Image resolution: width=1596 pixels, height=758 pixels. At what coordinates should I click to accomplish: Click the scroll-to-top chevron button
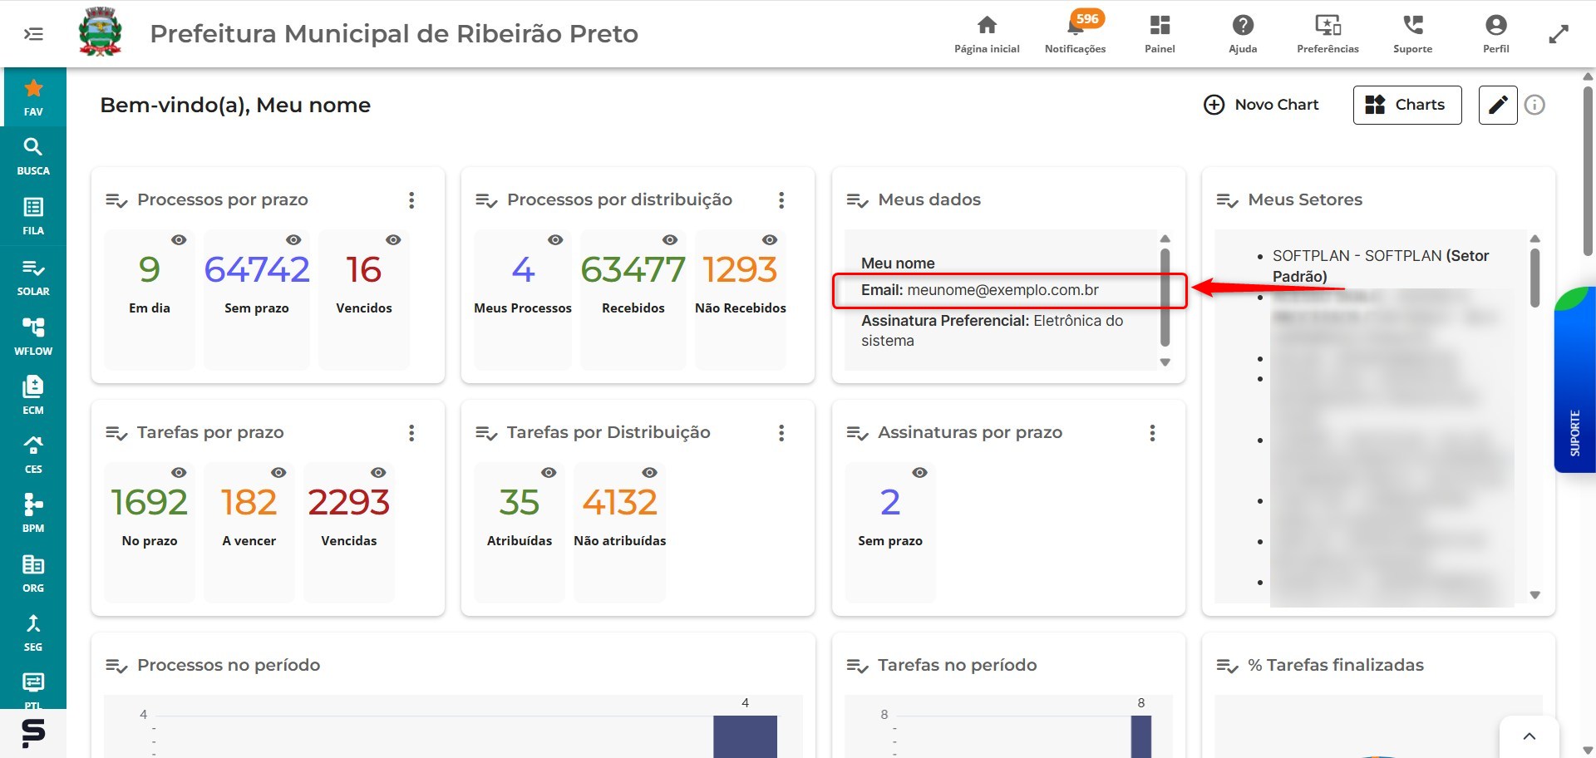pos(1529,736)
